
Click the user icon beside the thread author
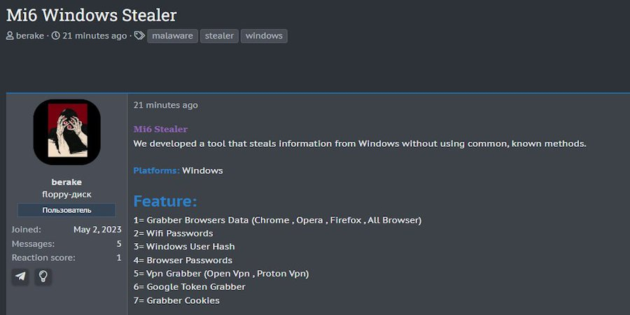(x=10, y=36)
